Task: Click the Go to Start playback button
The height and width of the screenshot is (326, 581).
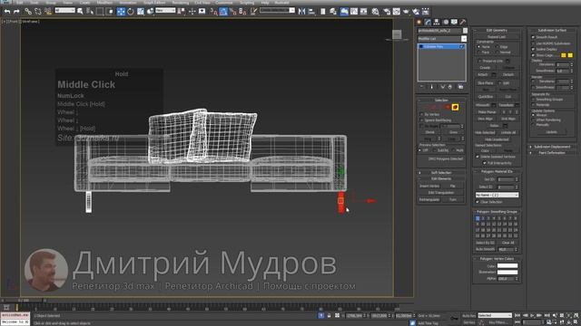Action: [517, 315]
